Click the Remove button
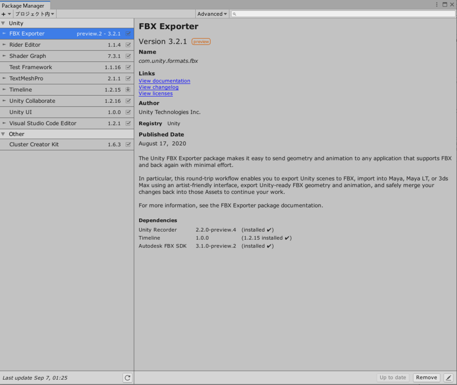The width and height of the screenshot is (457, 385). [427, 378]
